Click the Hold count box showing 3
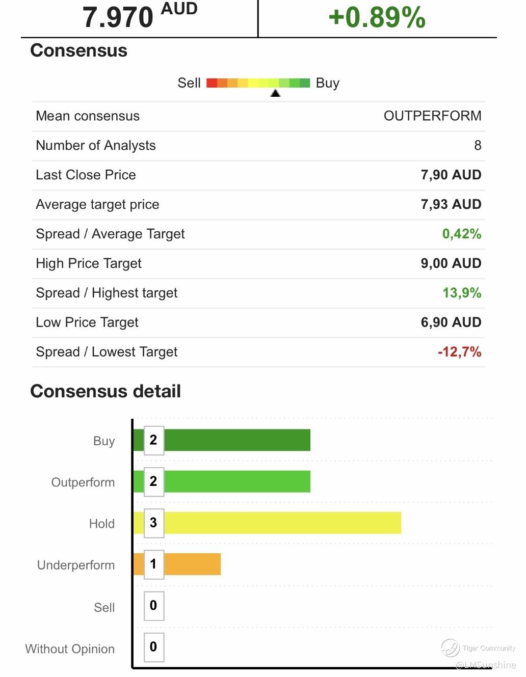 [x=153, y=523]
